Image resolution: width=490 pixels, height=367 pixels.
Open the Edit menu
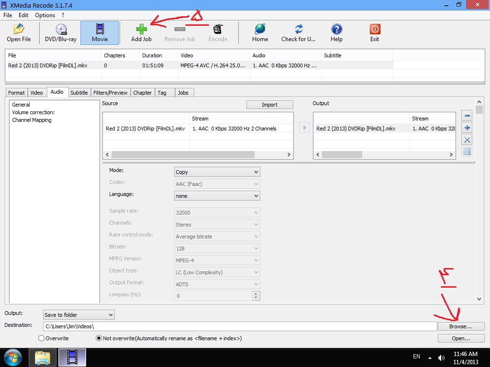tap(23, 15)
